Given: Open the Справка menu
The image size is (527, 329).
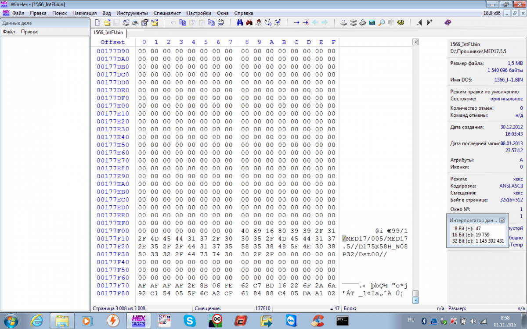Looking at the screenshot, I should (243, 13).
